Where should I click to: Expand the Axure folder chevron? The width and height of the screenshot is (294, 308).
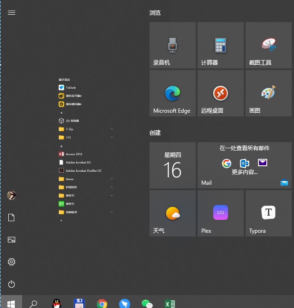[112, 179]
